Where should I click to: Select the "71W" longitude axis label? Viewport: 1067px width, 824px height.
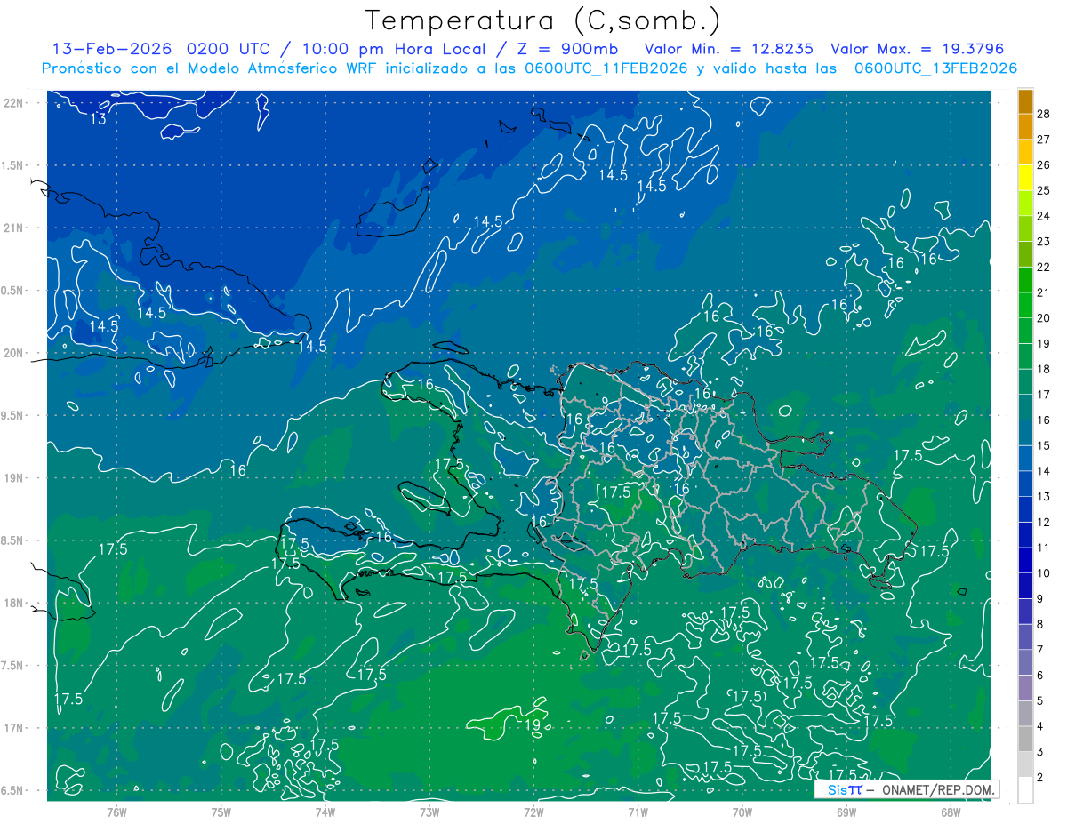638,812
